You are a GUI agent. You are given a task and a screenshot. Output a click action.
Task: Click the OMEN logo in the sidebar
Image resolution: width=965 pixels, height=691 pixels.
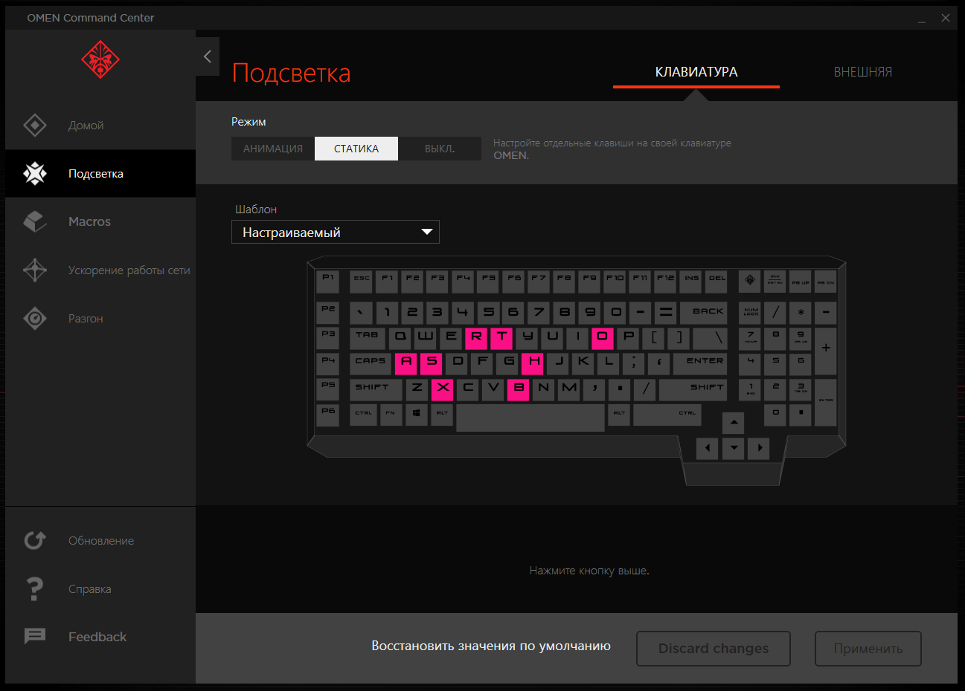(x=100, y=59)
